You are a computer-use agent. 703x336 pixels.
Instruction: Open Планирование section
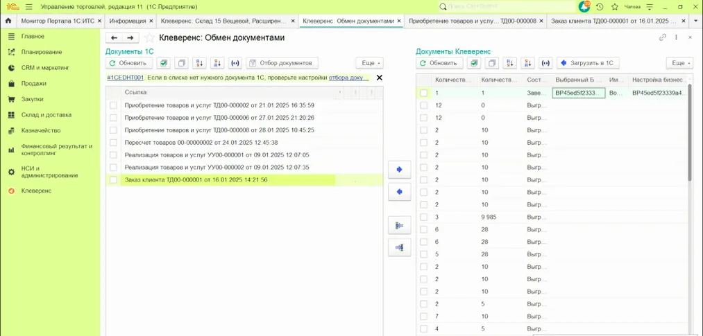[x=41, y=52]
